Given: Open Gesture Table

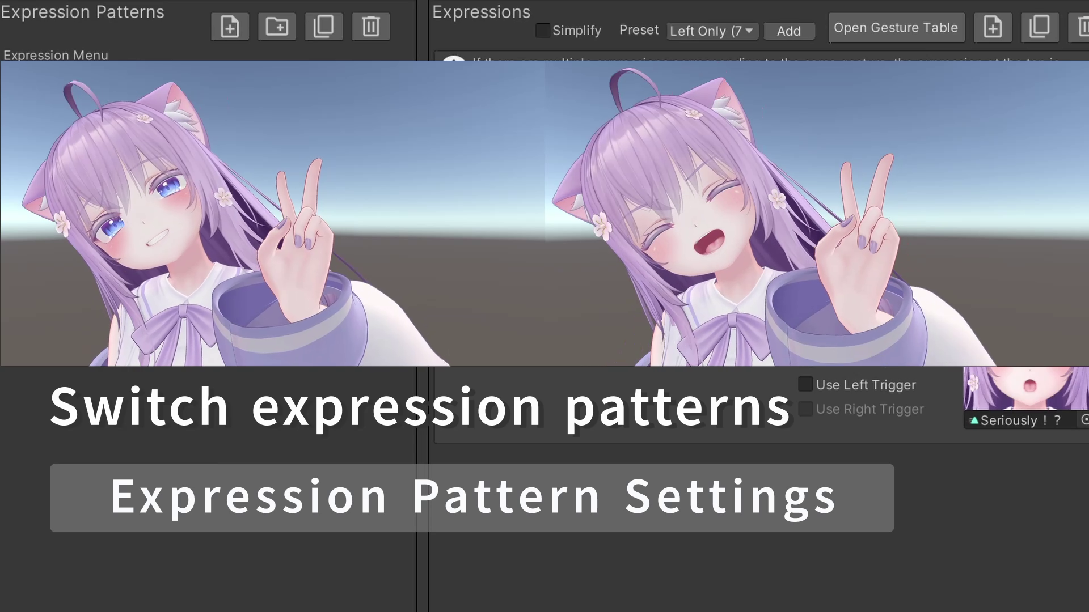Looking at the screenshot, I should (896, 27).
